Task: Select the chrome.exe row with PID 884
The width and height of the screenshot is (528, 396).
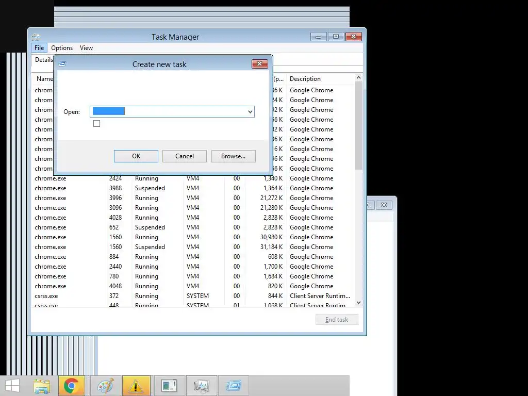Action: 192,257
